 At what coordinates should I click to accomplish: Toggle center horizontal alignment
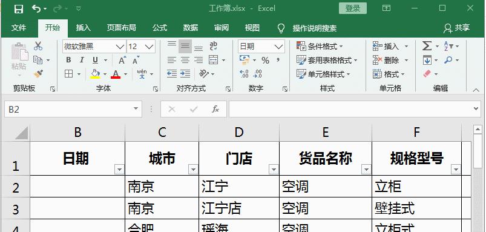[x=185, y=60]
